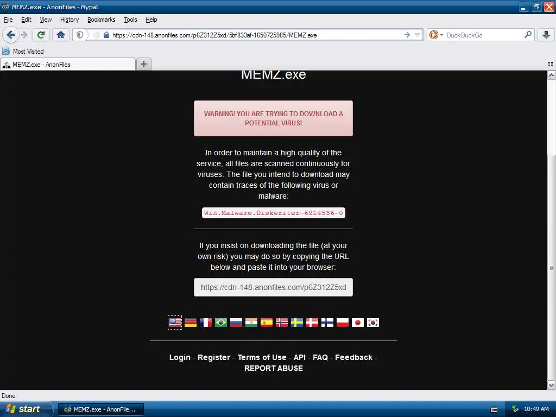556x417 pixels.
Task: Open the Downloads arrow button
Action: coord(546,35)
